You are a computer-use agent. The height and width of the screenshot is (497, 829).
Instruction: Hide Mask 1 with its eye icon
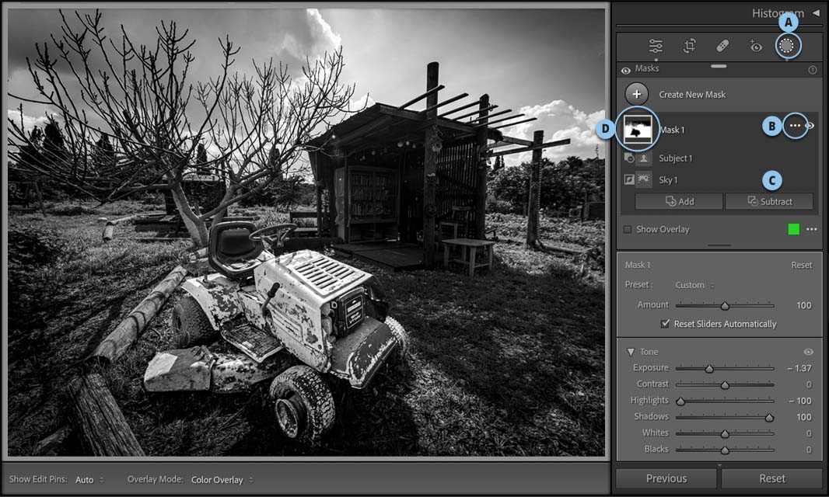pyautogui.click(x=810, y=126)
